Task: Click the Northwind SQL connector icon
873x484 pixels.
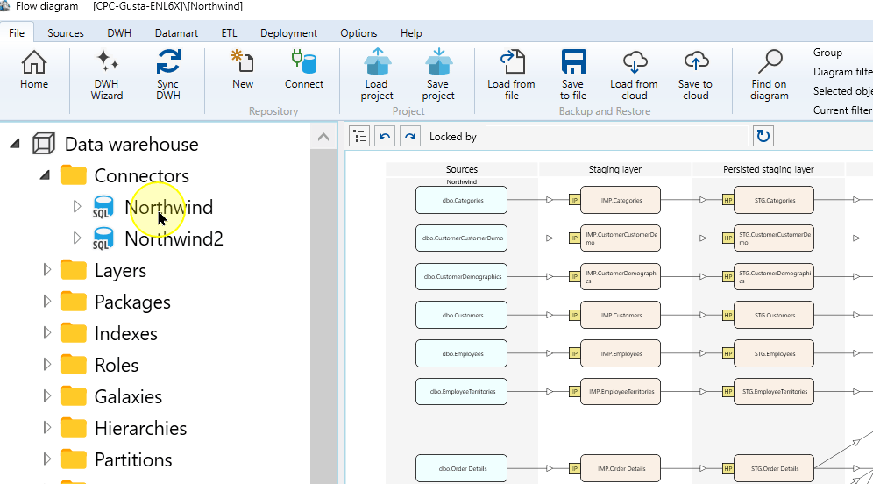Action: (103, 207)
